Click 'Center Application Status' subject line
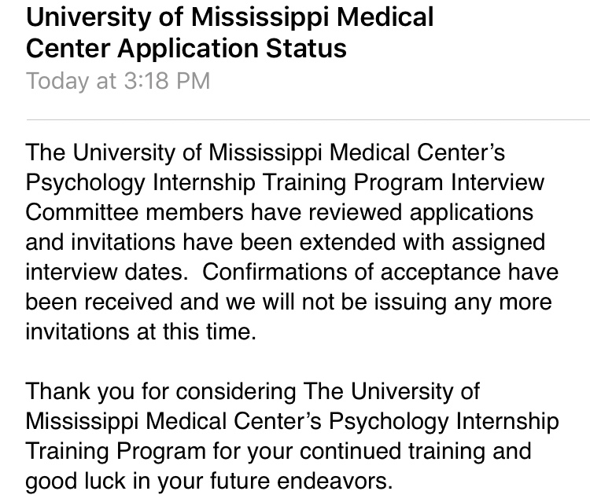 click(x=186, y=49)
